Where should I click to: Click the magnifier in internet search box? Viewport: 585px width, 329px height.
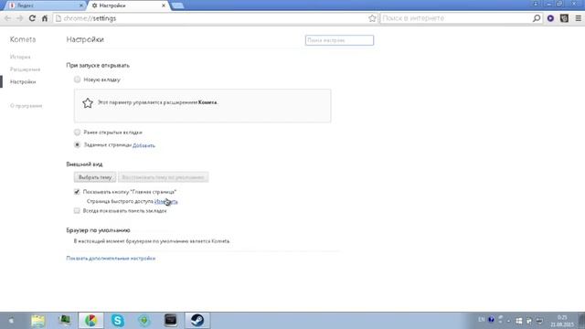pos(537,18)
